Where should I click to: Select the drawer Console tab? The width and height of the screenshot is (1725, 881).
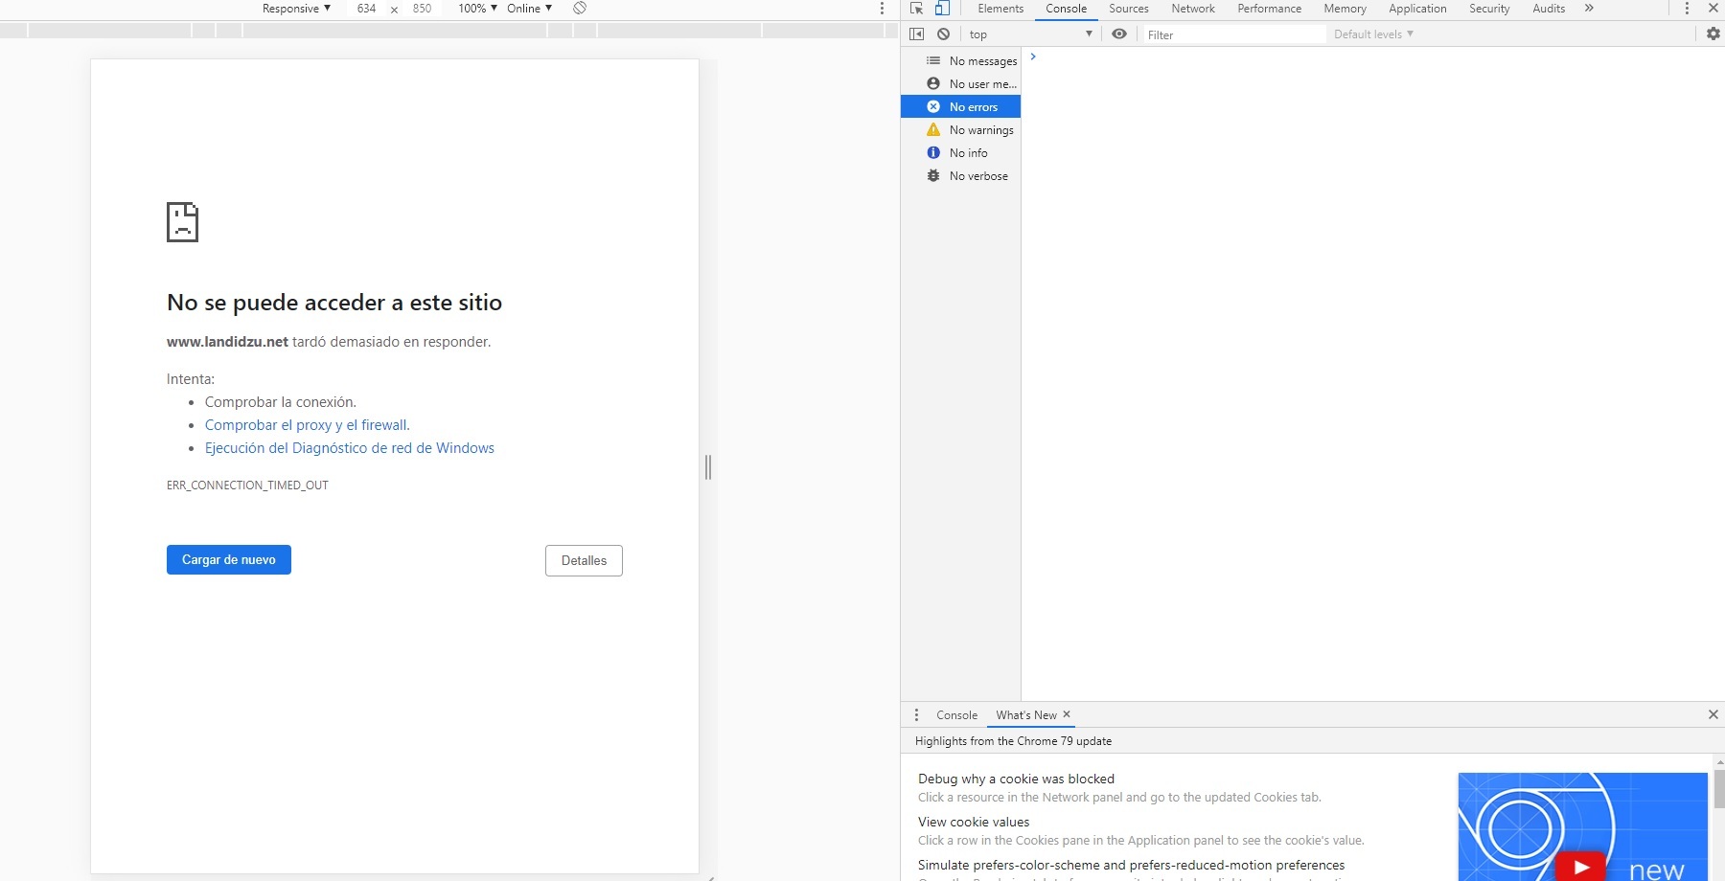(x=957, y=715)
